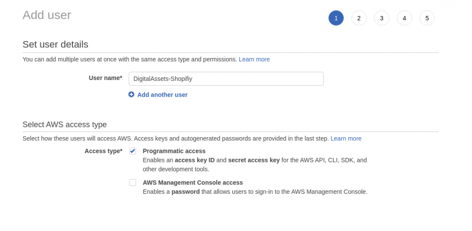Click the AWS Management Console access label
This screenshot has width=472, height=231.
coord(193,183)
